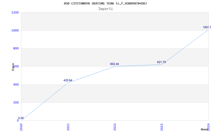Image resolution: width=211 pixels, height=132 pixels.
Task: Click the 400 y-axis label
Action: click(x=16, y=84)
